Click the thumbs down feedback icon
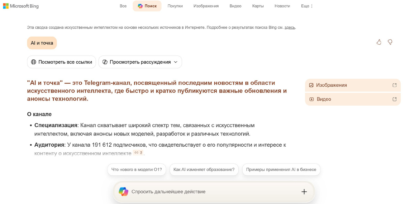The width and height of the screenshot is (405, 204). (390, 42)
